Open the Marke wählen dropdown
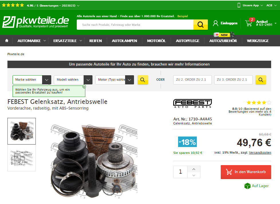 coord(32,80)
